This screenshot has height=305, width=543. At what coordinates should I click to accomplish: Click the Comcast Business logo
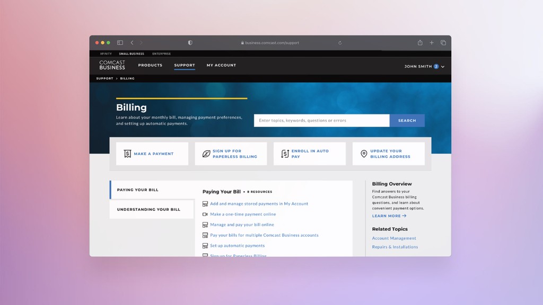click(x=112, y=65)
